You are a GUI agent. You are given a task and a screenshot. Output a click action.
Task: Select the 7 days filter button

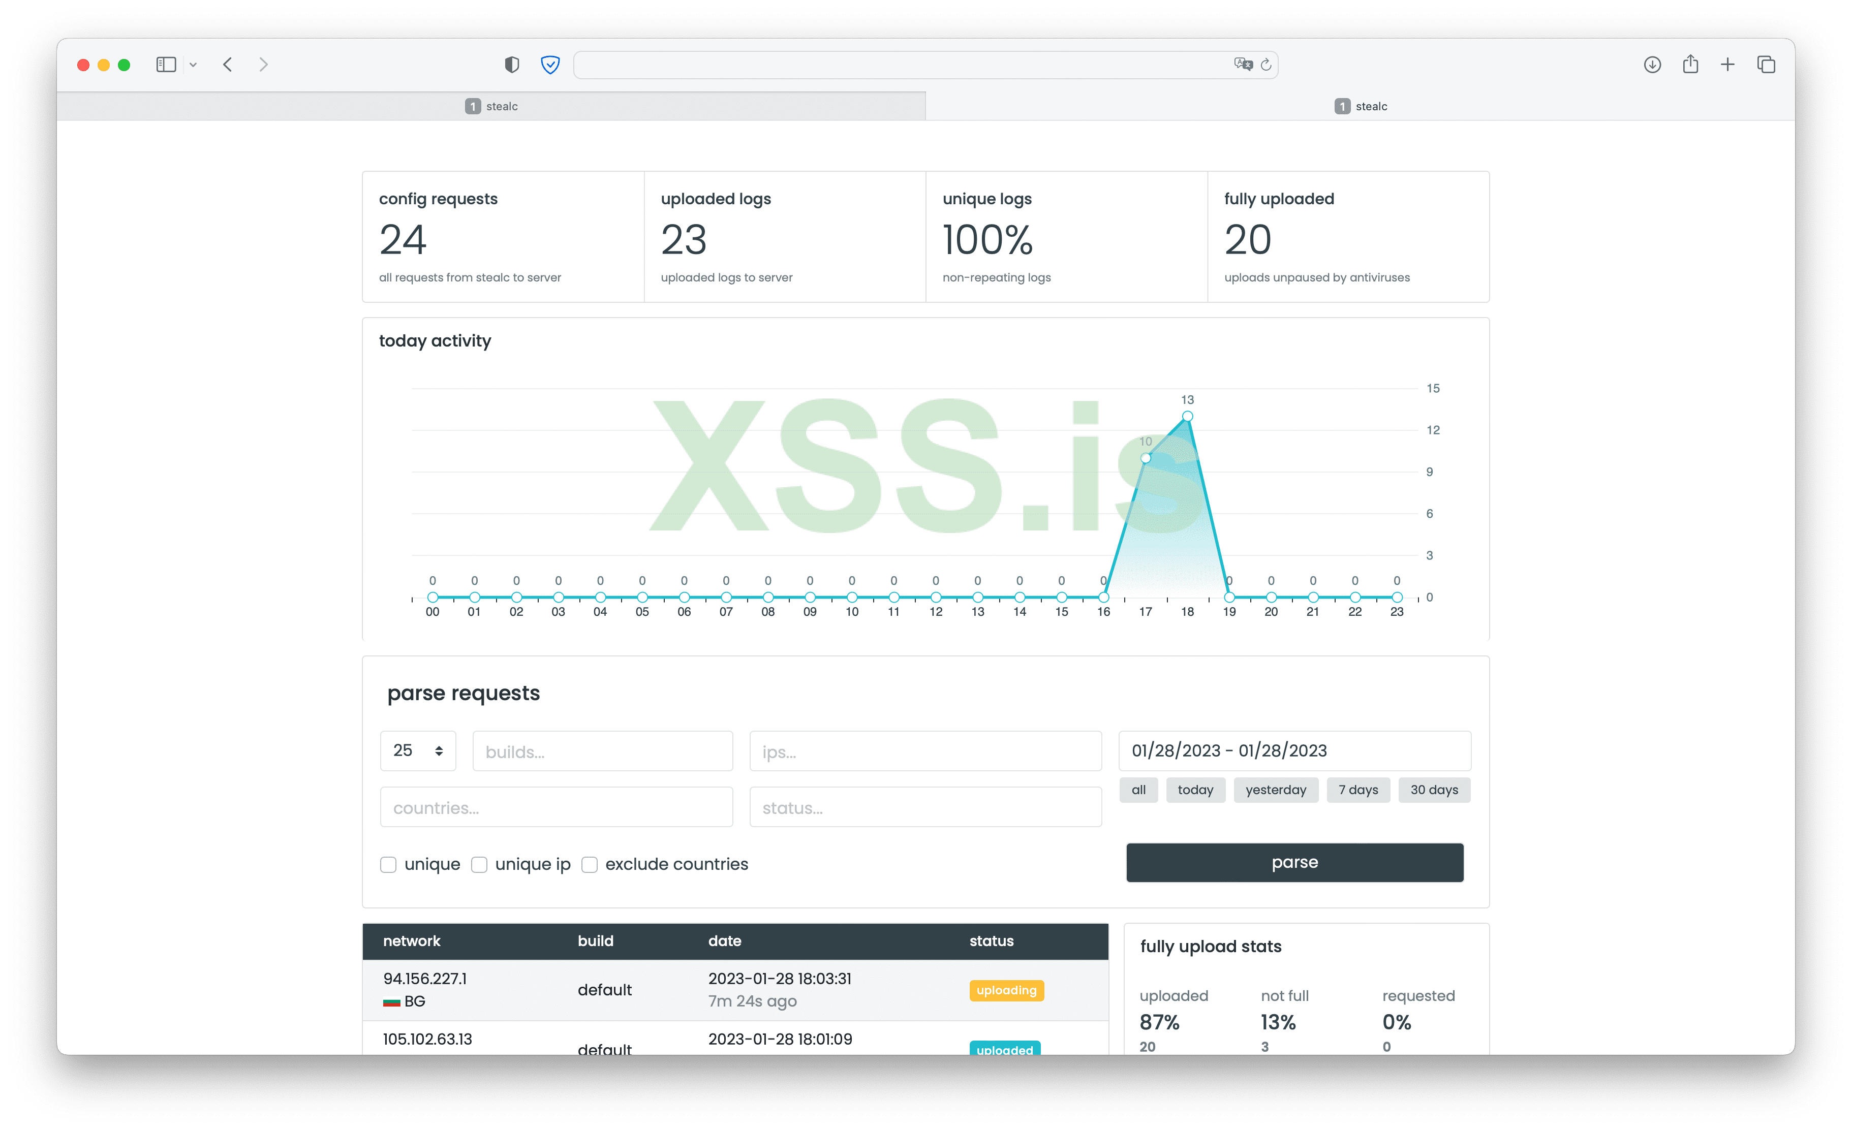pyautogui.click(x=1358, y=790)
